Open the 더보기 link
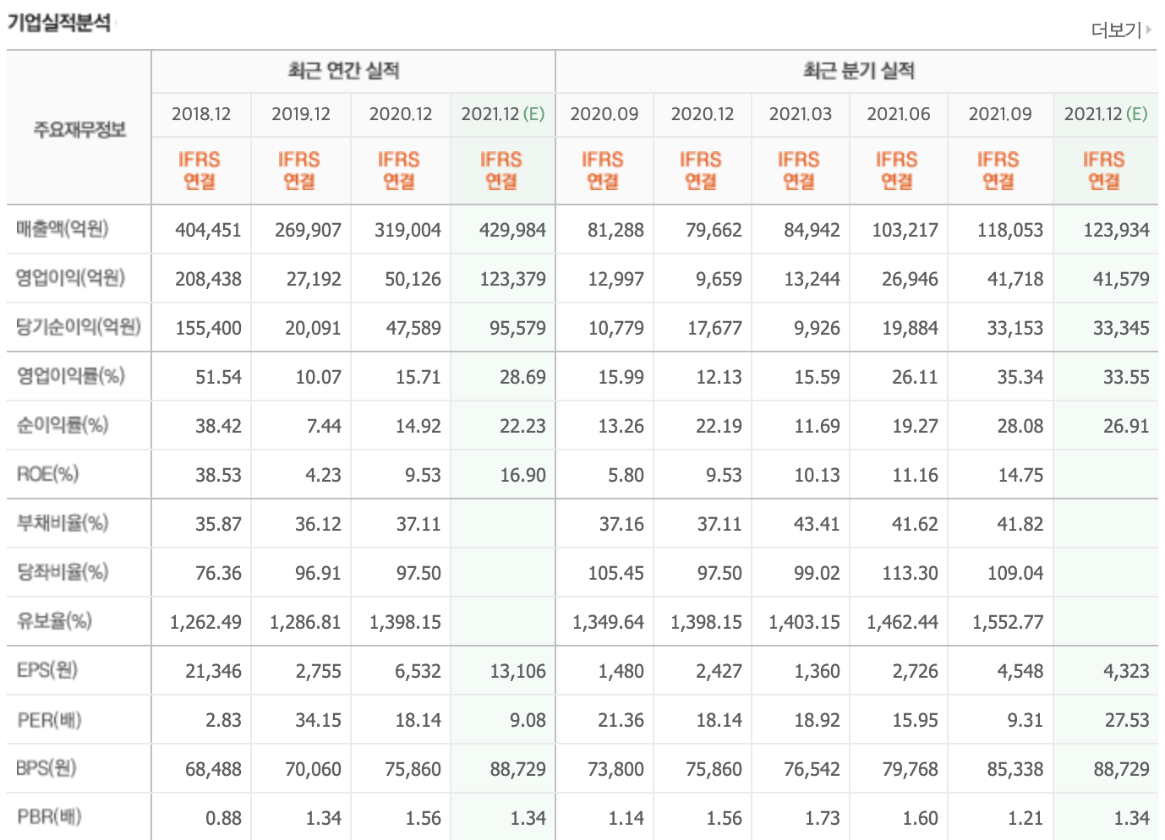Image resolution: width=1165 pixels, height=840 pixels. [1117, 30]
